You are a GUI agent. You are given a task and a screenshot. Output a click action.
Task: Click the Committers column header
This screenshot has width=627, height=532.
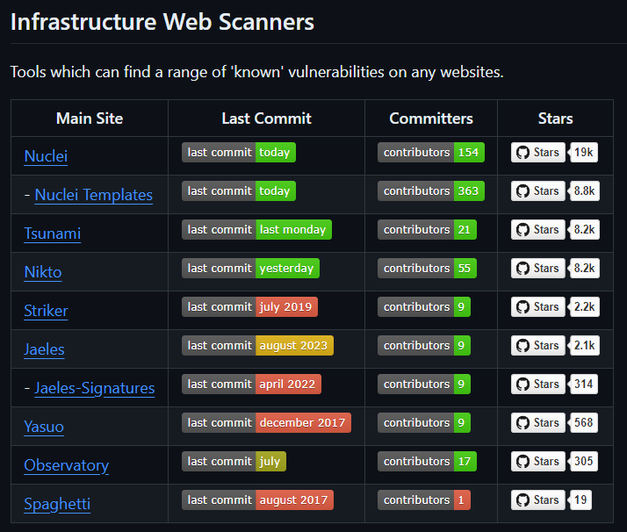[x=431, y=119]
